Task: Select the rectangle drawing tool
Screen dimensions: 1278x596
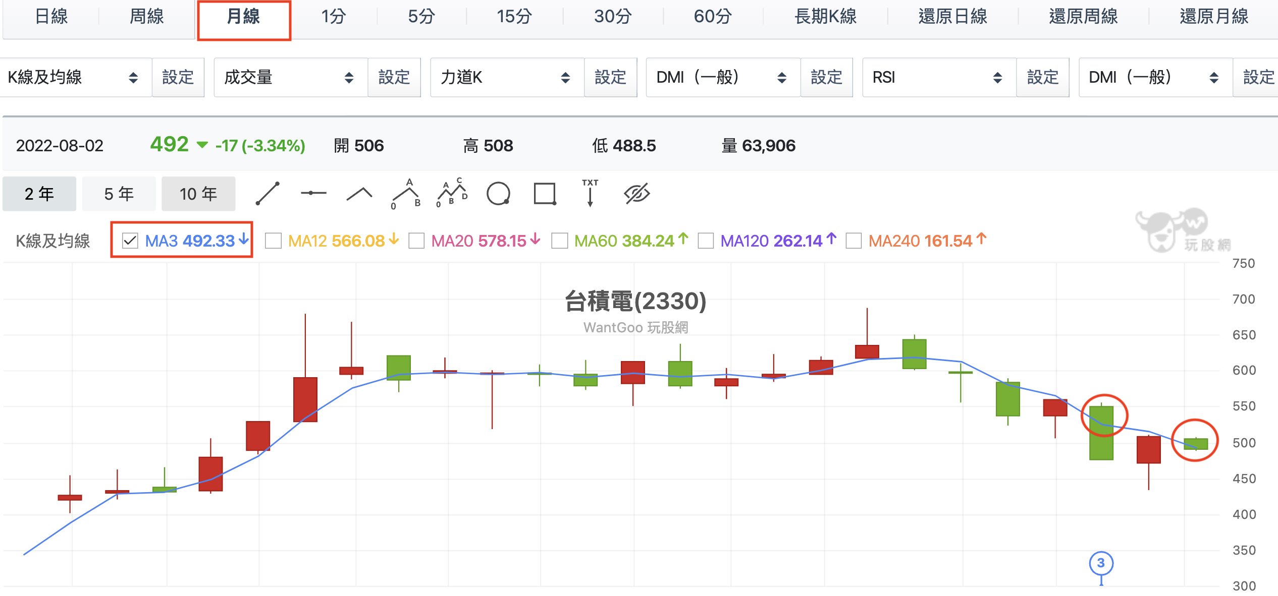Action: point(545,194)
